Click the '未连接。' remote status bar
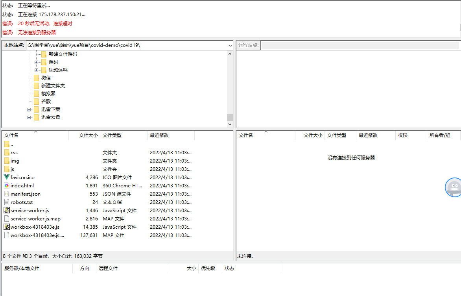The height and width of the screenshot is (296, 461). pyautogui.click(x=349, y=256)
